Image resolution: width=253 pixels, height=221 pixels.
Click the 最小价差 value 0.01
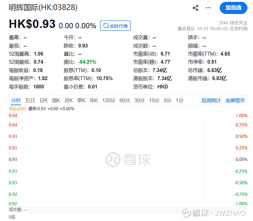coord(93,87)
